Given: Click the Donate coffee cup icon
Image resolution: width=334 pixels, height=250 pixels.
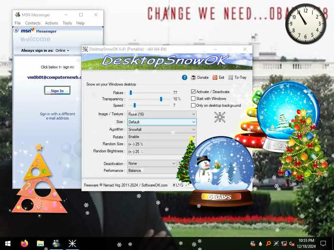Looking at the screenshot, I should point(193,77).
